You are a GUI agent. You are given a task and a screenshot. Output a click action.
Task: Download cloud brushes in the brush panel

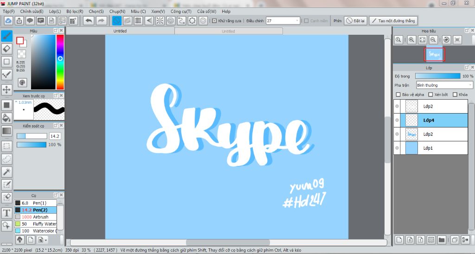click(x=20, y=240)
